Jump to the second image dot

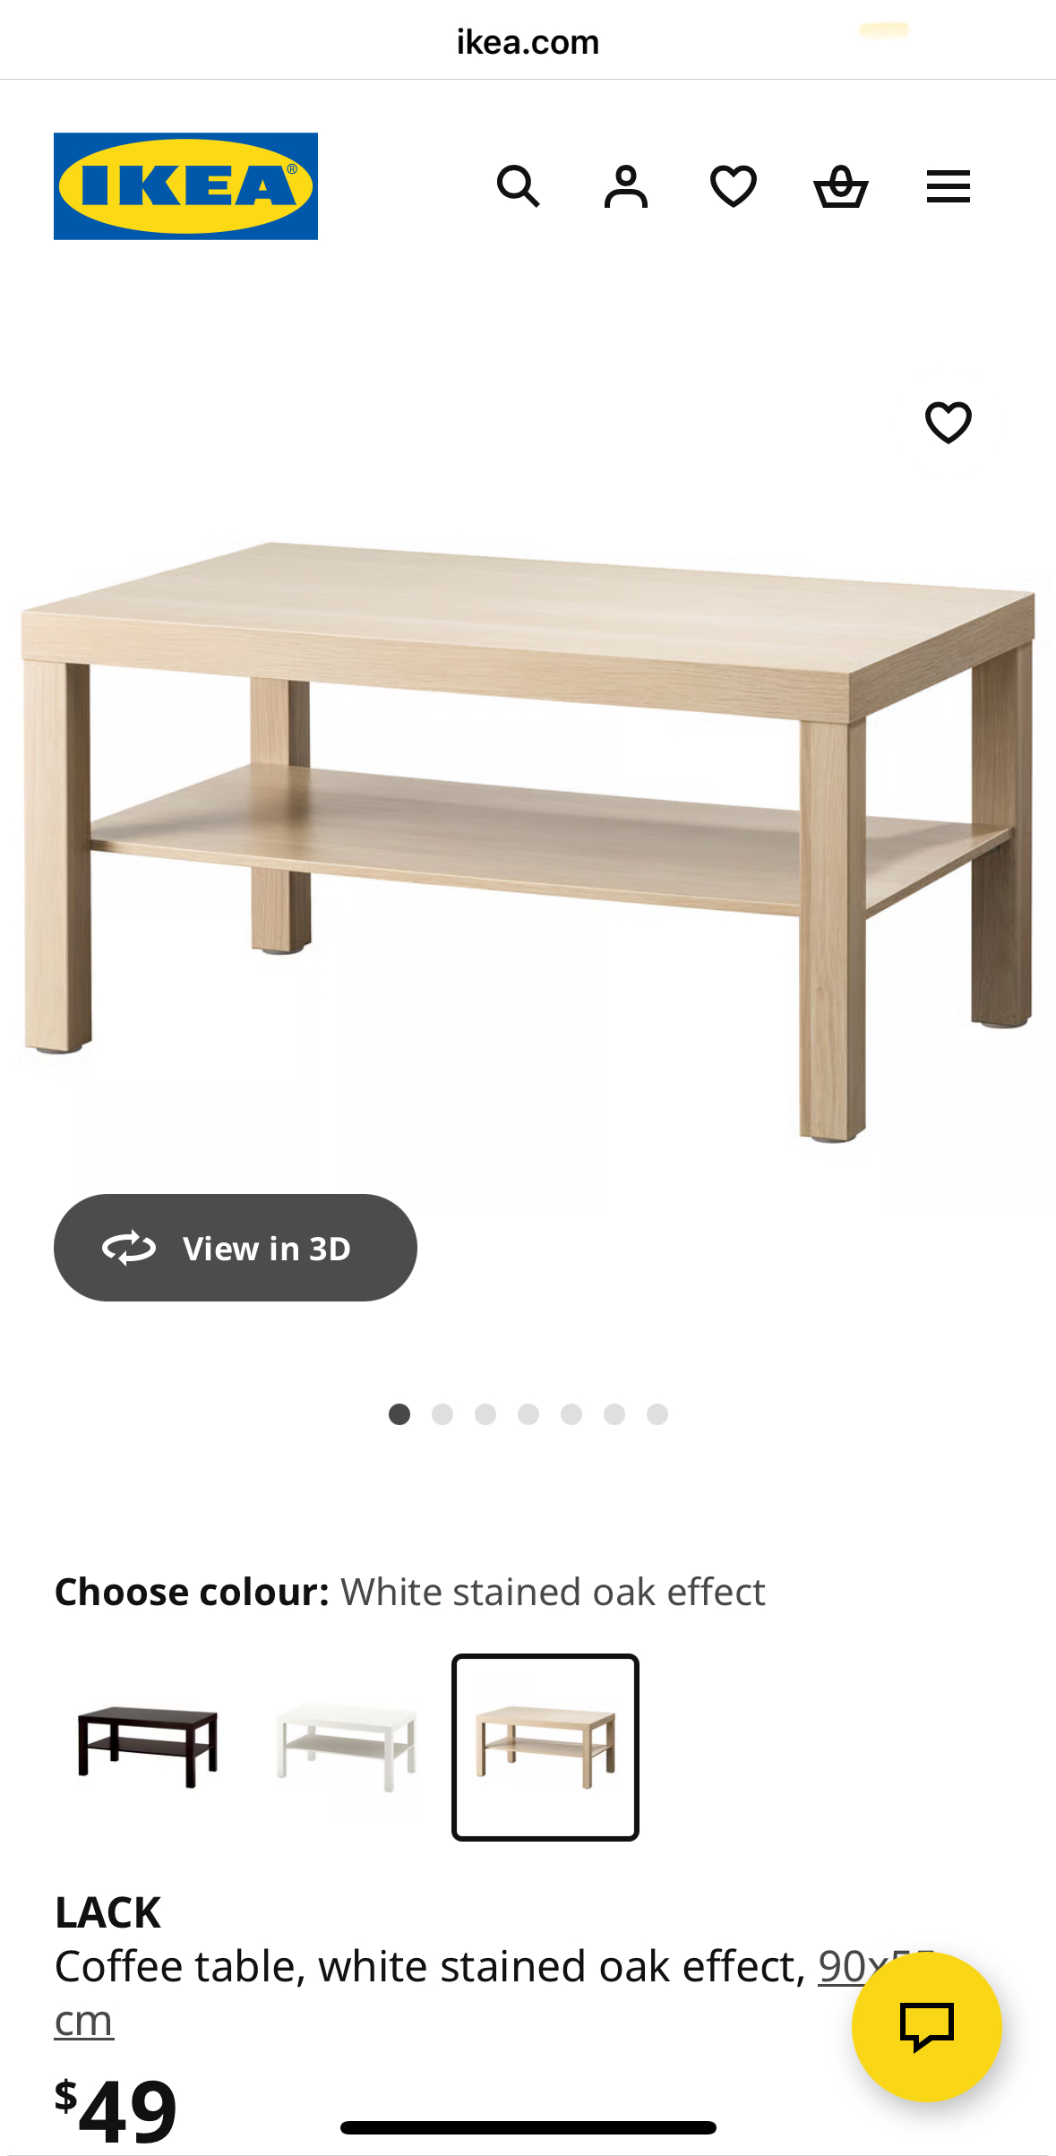point(442,1413)
